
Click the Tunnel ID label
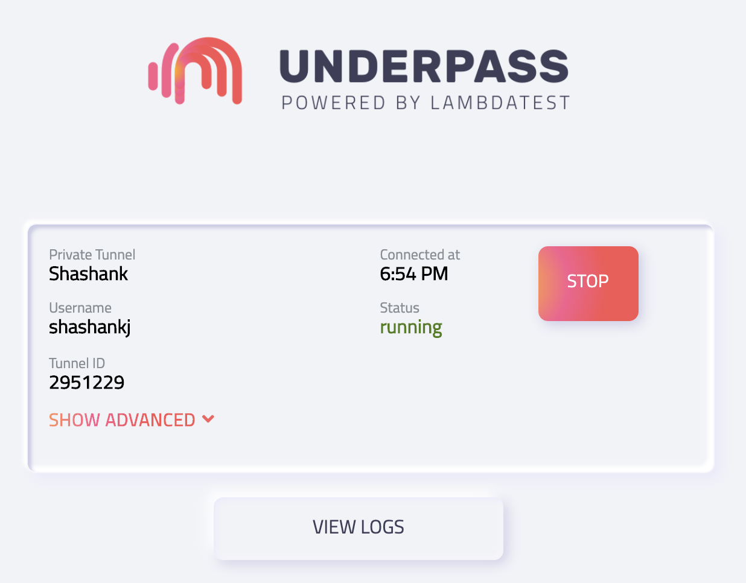(x=77, y=363)
